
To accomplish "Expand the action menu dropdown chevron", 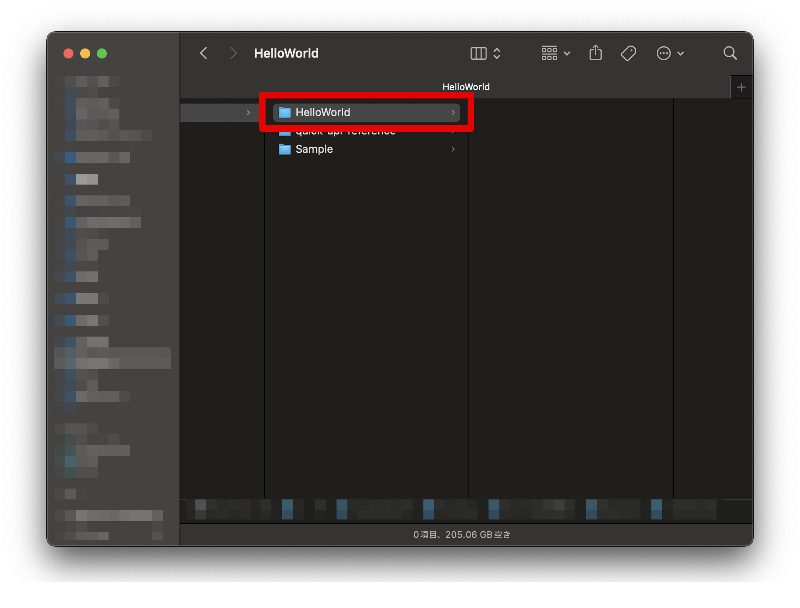I will 681,53.
